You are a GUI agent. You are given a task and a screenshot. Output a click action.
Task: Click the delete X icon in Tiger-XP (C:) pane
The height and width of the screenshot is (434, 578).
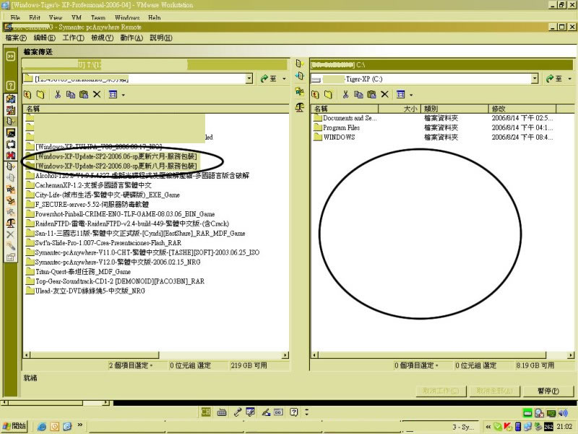click(x=384, y=95)
